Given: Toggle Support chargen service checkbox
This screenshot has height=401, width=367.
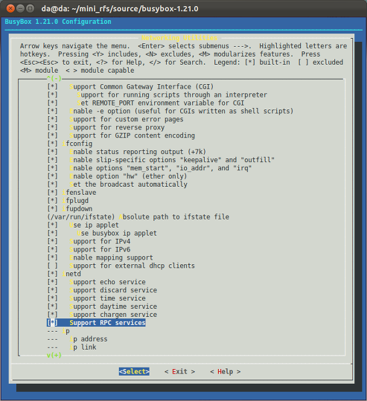Looking at the screenshot, I should click(x=53, y=314).
